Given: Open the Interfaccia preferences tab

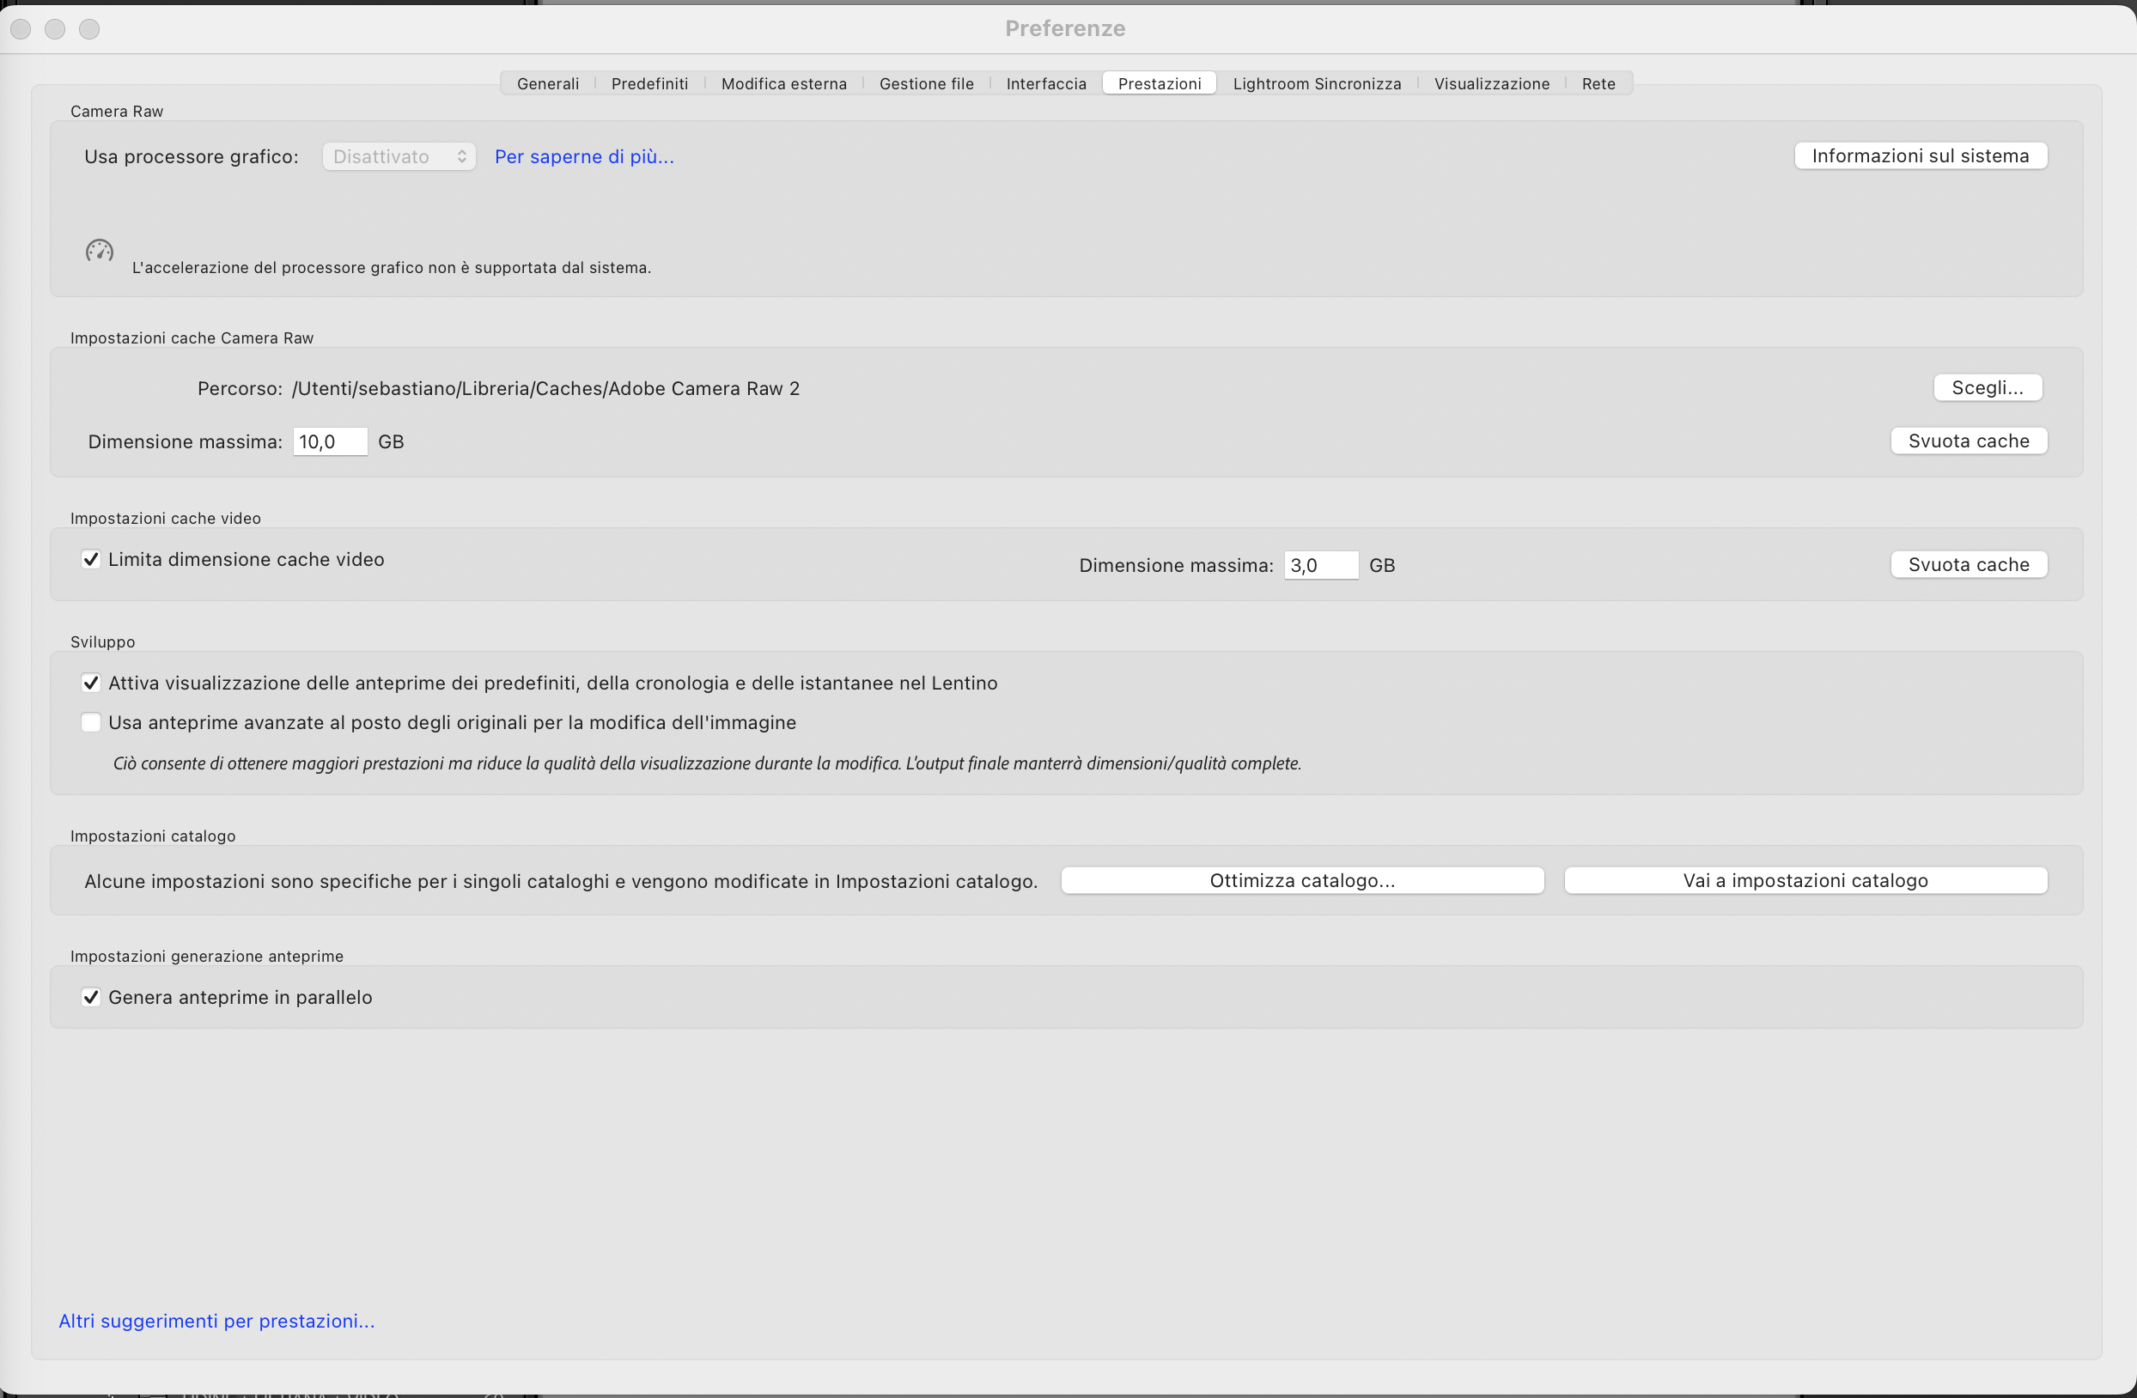Looking at the screenshot, I should (x=1045, y=82).
